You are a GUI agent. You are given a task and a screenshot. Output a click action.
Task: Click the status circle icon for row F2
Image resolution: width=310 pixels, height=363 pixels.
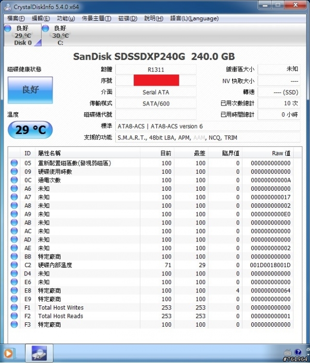pyautogui.click(x=14, y=316)
